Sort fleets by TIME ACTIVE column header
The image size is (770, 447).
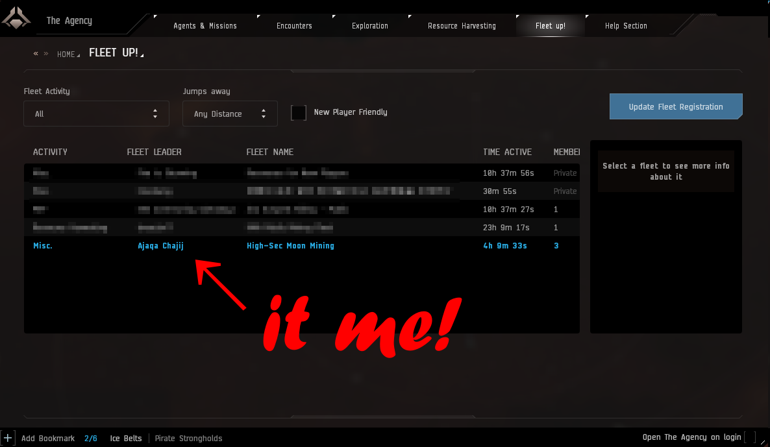pyautogui.click(x=507, y=152)
